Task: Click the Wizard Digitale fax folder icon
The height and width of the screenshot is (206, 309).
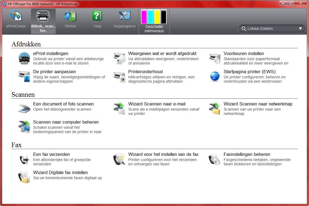Action: point(24,177)
